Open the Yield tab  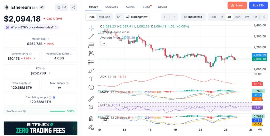[x=146, y=7]
